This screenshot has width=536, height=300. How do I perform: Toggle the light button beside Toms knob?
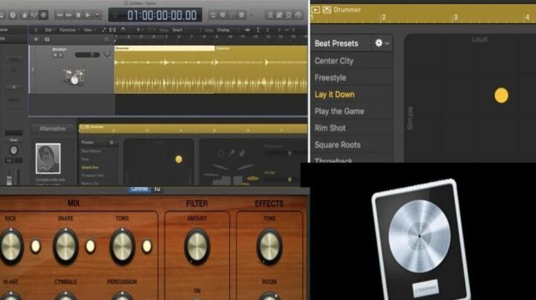147,246
